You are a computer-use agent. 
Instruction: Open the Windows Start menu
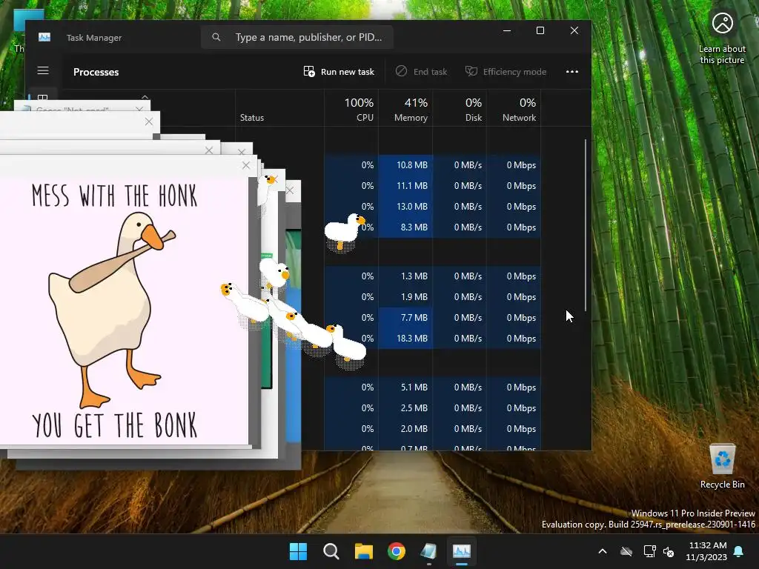click(298, 551)
